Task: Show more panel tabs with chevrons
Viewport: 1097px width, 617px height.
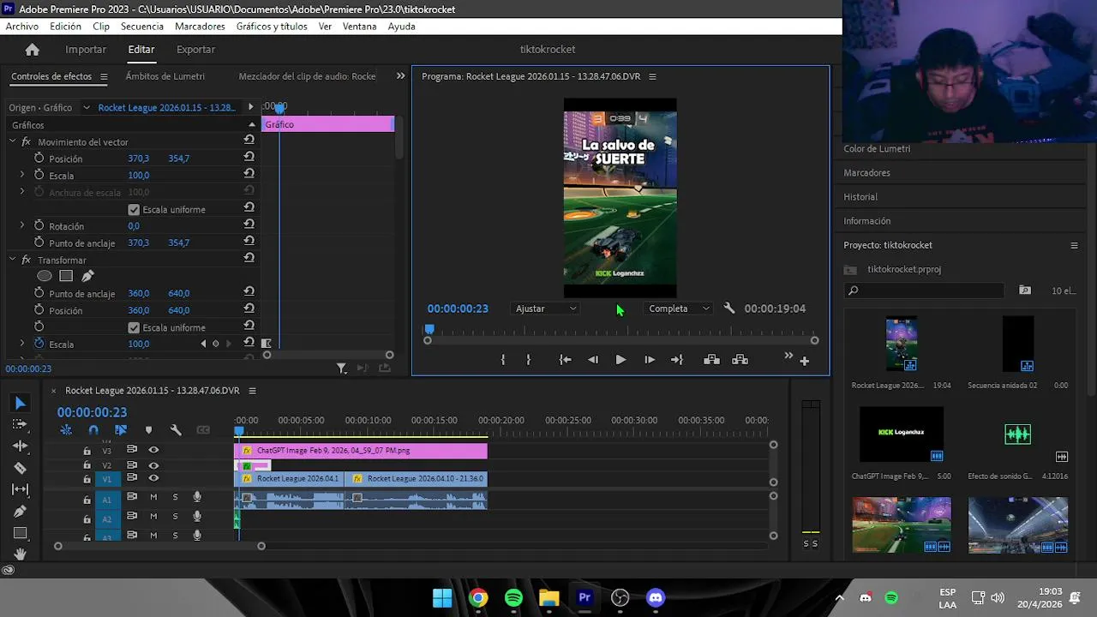Action: [x=400, y=76]
